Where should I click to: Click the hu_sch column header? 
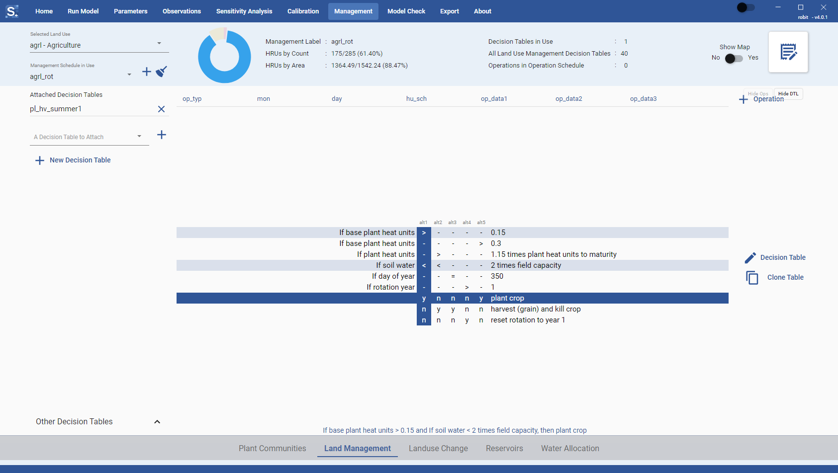(x=416, y=99)
